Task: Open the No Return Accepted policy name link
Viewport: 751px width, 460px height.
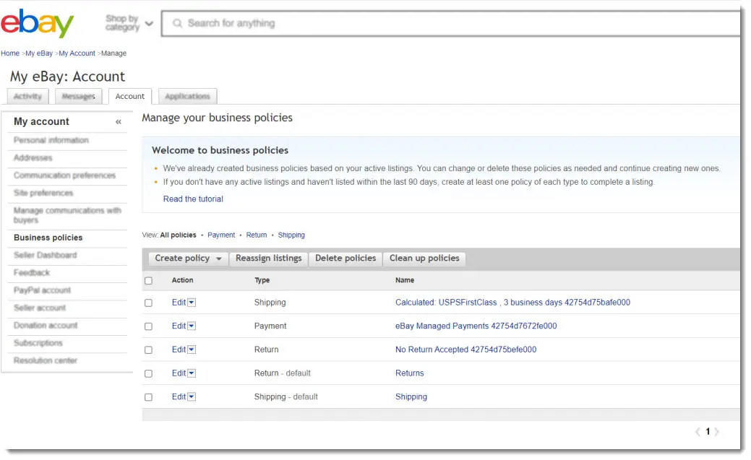Action: pyautogui.click(x=465, y=350)
